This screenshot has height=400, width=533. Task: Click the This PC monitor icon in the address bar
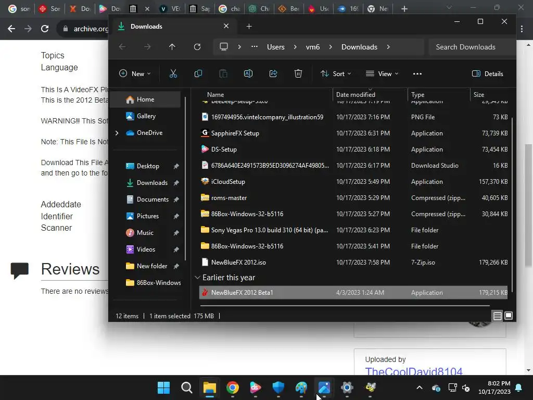click(x=224, y=47)
